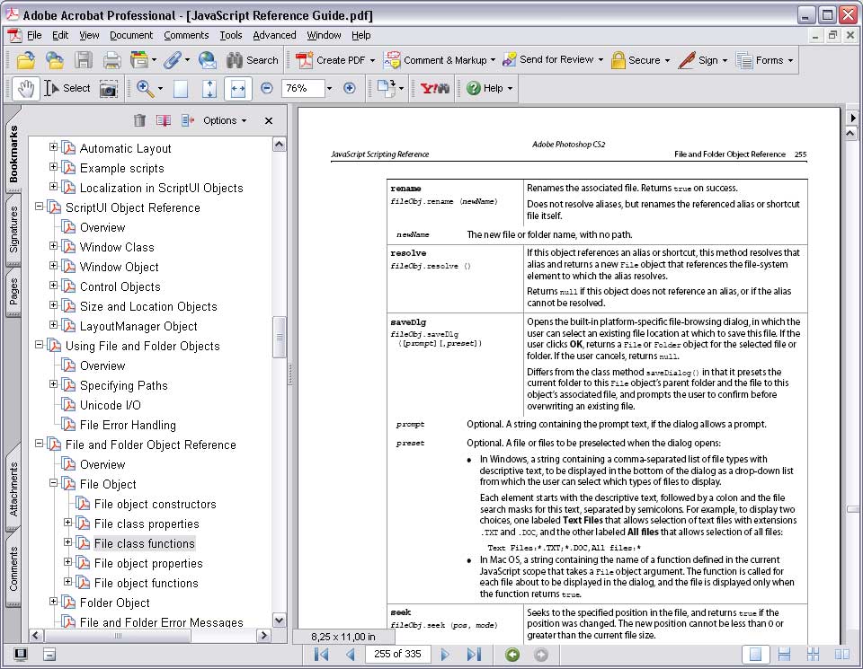Open the File menu
863x669 pixels.
click(34, 35)
